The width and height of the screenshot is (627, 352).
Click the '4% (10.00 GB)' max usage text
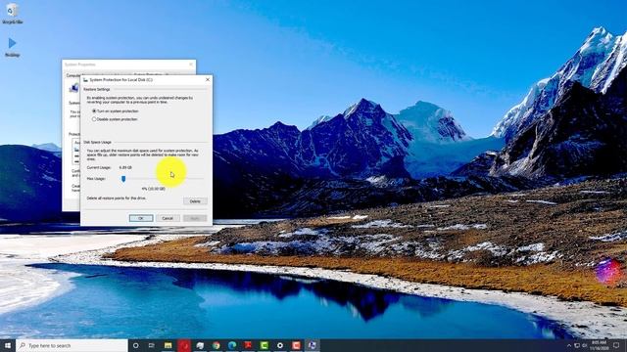(153, 189)
